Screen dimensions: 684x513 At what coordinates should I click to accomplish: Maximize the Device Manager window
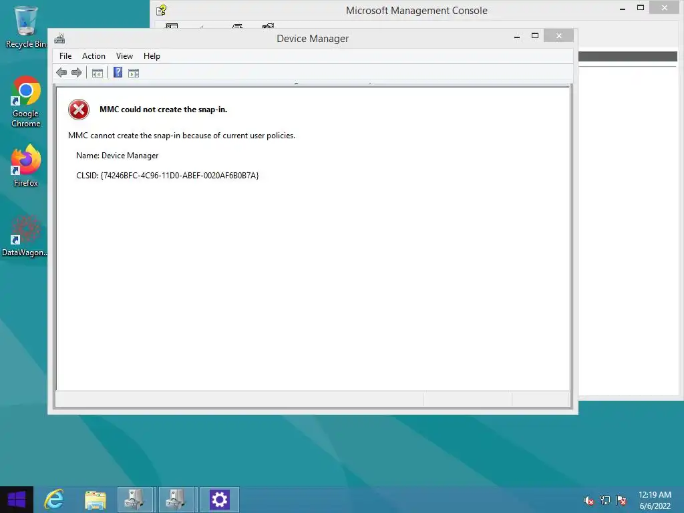click(535, 36)
